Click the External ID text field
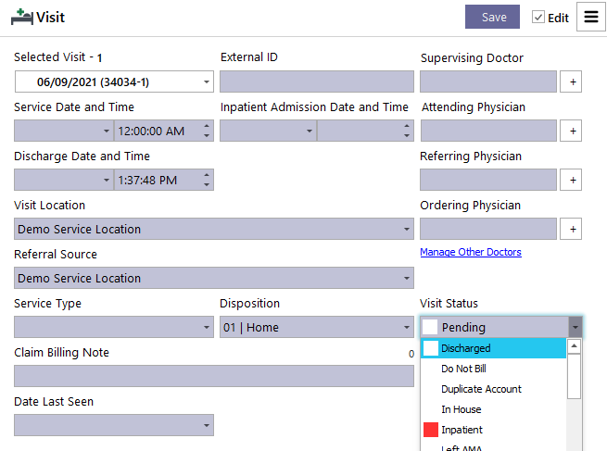Image resolution: width=607 pixels, height=451 pixels. tap(317, 81)
